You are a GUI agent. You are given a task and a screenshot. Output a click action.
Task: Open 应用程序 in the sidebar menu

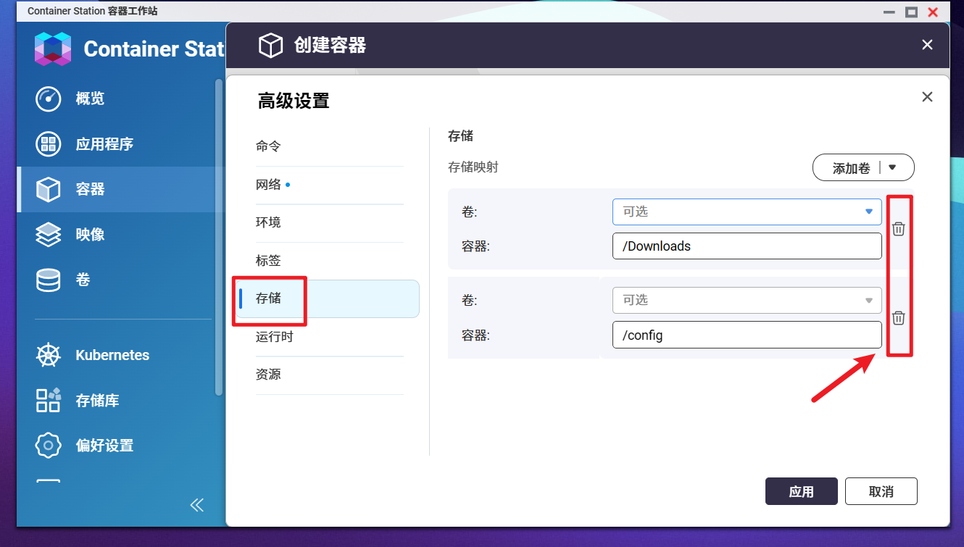[116, 143]
